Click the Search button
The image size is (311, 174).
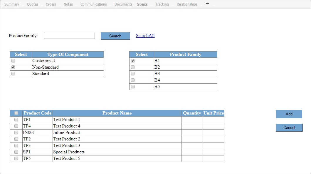[x=115, y=36]
